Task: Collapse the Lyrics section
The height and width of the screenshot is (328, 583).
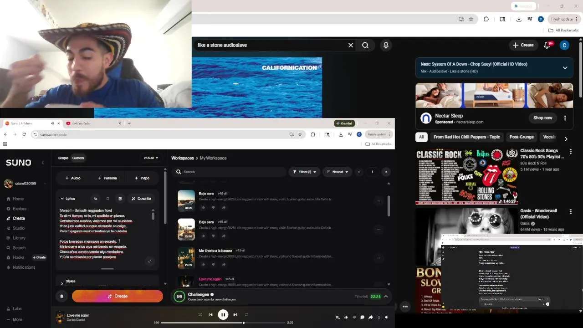Action: coord(68,199)
